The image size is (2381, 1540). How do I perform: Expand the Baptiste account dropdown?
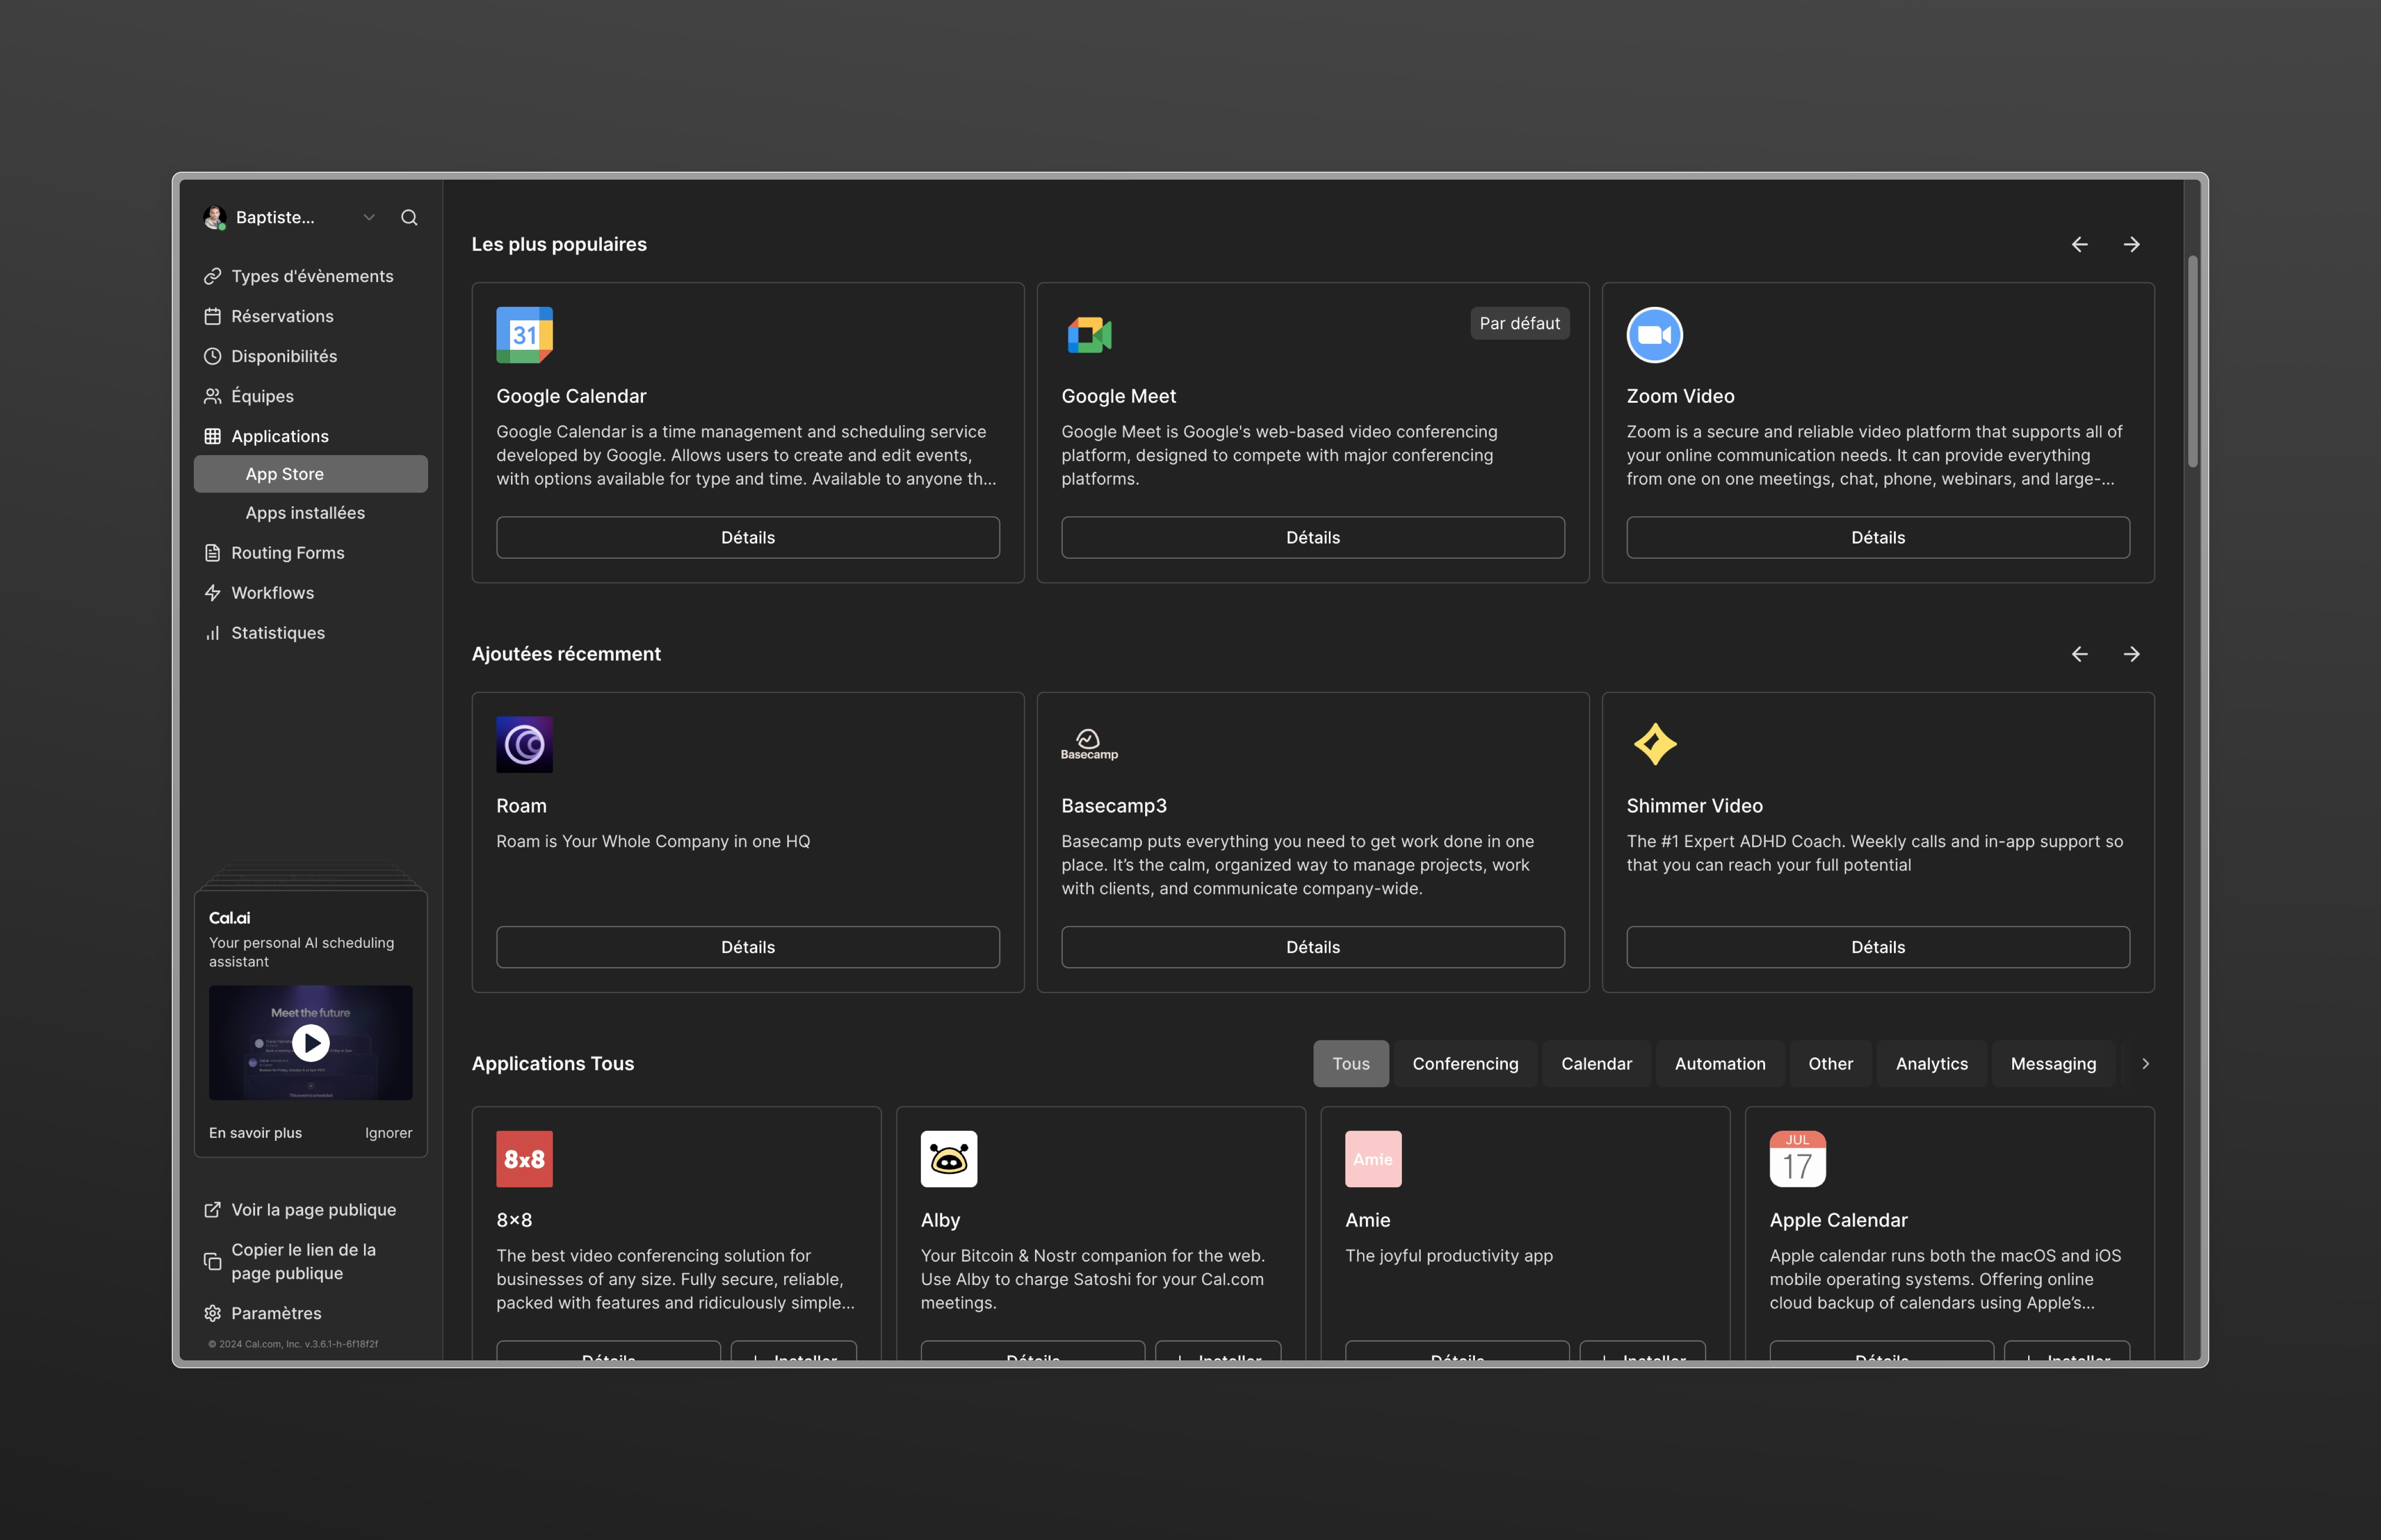tap(369, 217)
